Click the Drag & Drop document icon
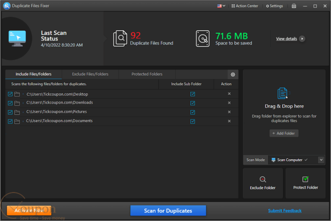Viewport: 331px width, 221px height. click(x=283, y=93)
